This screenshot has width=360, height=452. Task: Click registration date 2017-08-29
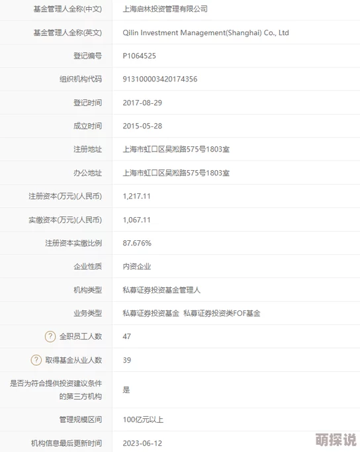coord(142,103)
